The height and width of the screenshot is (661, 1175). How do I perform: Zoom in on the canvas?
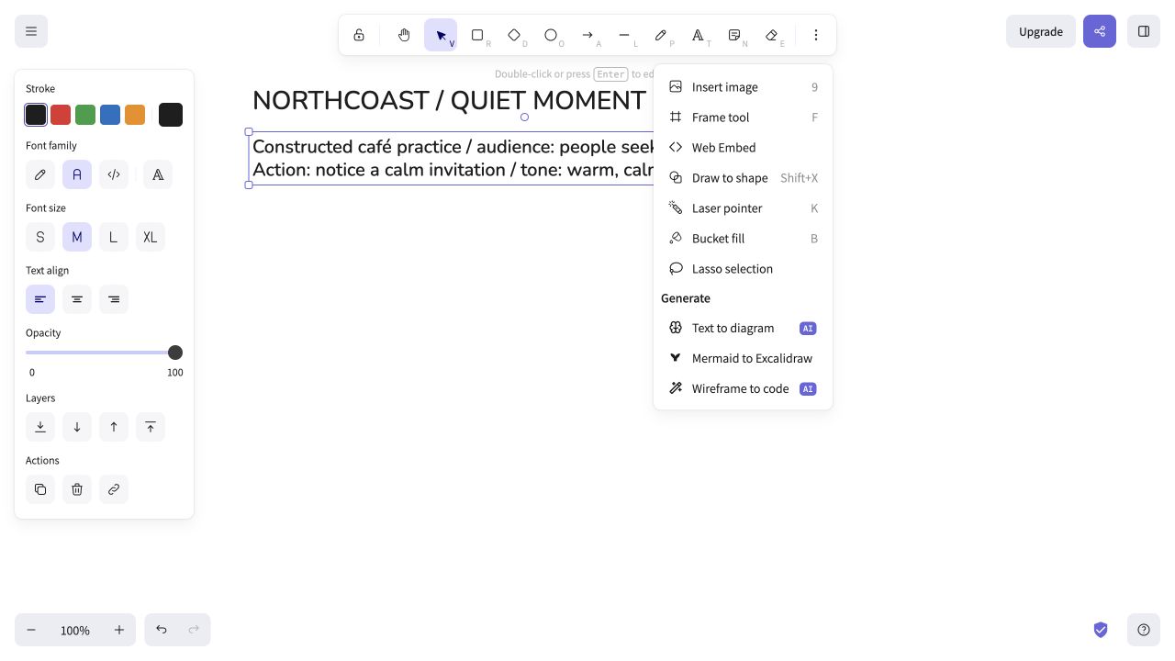[x=119, y=630]
